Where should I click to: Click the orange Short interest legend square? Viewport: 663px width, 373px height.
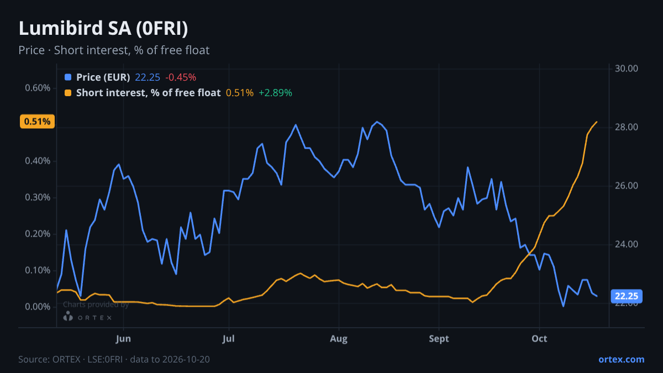[x=68, y=93]
